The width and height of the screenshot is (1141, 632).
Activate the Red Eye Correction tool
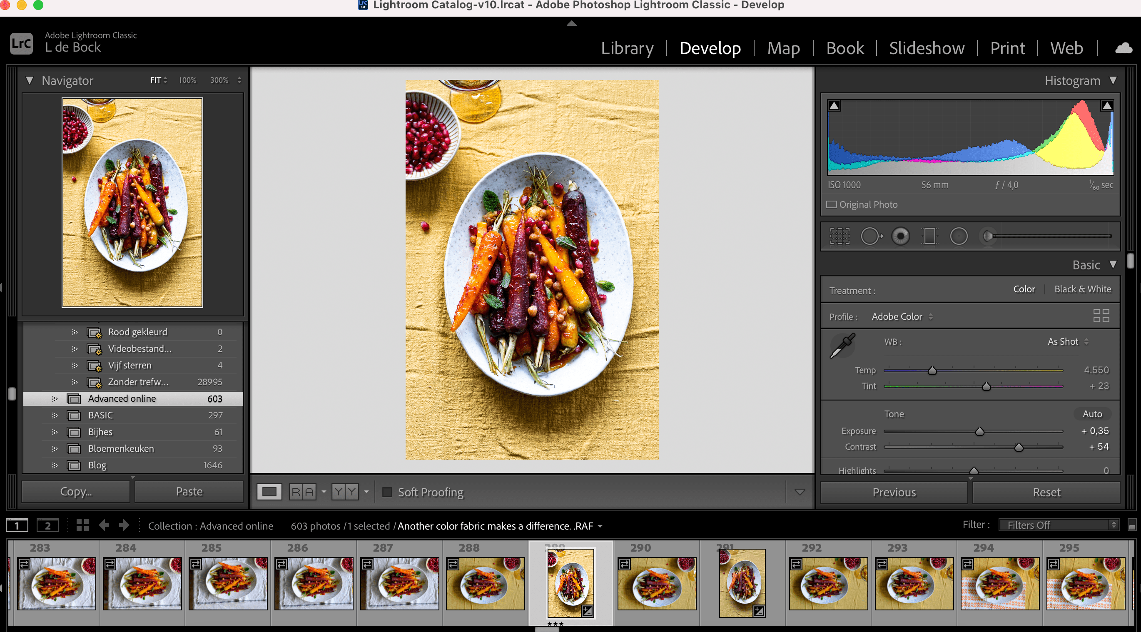900,236
